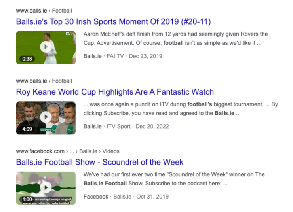The height and width of the screenshot is (212, 293).
Task: Click the www.facebook.com breadcrumb URL
Action: [40, 151]
